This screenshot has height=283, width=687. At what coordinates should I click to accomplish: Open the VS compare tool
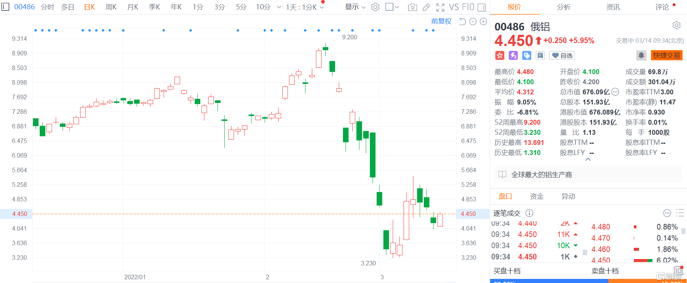[x=454, y=7]
